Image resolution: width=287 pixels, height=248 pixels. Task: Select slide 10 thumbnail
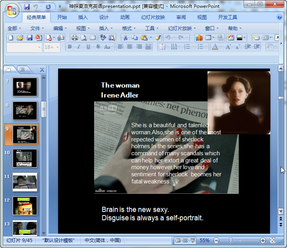[x=25, y=158]
